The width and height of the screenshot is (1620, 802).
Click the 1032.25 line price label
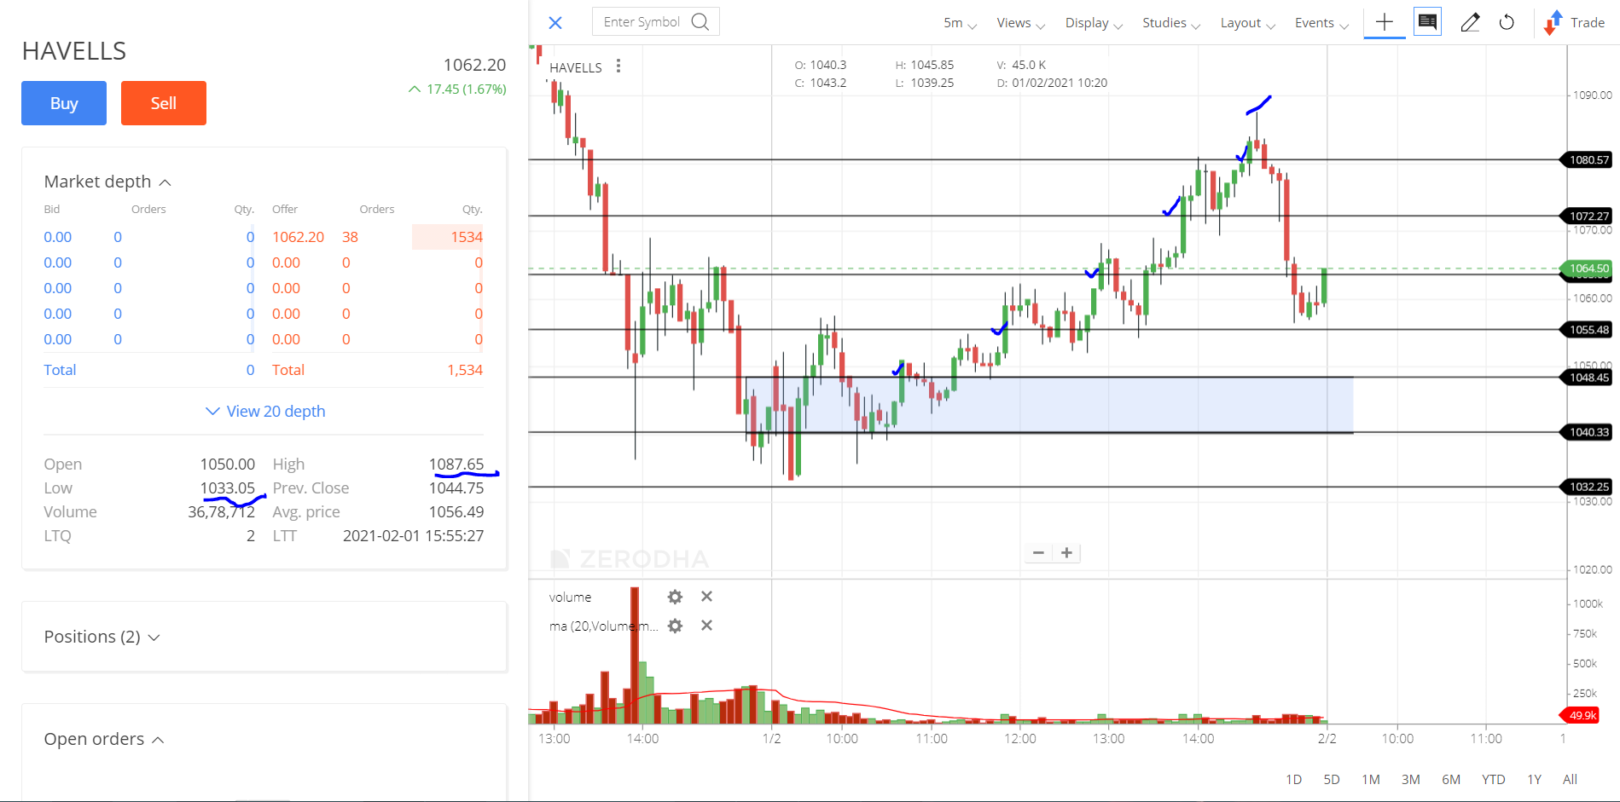pyautogui.click(x=1588, y=487)
